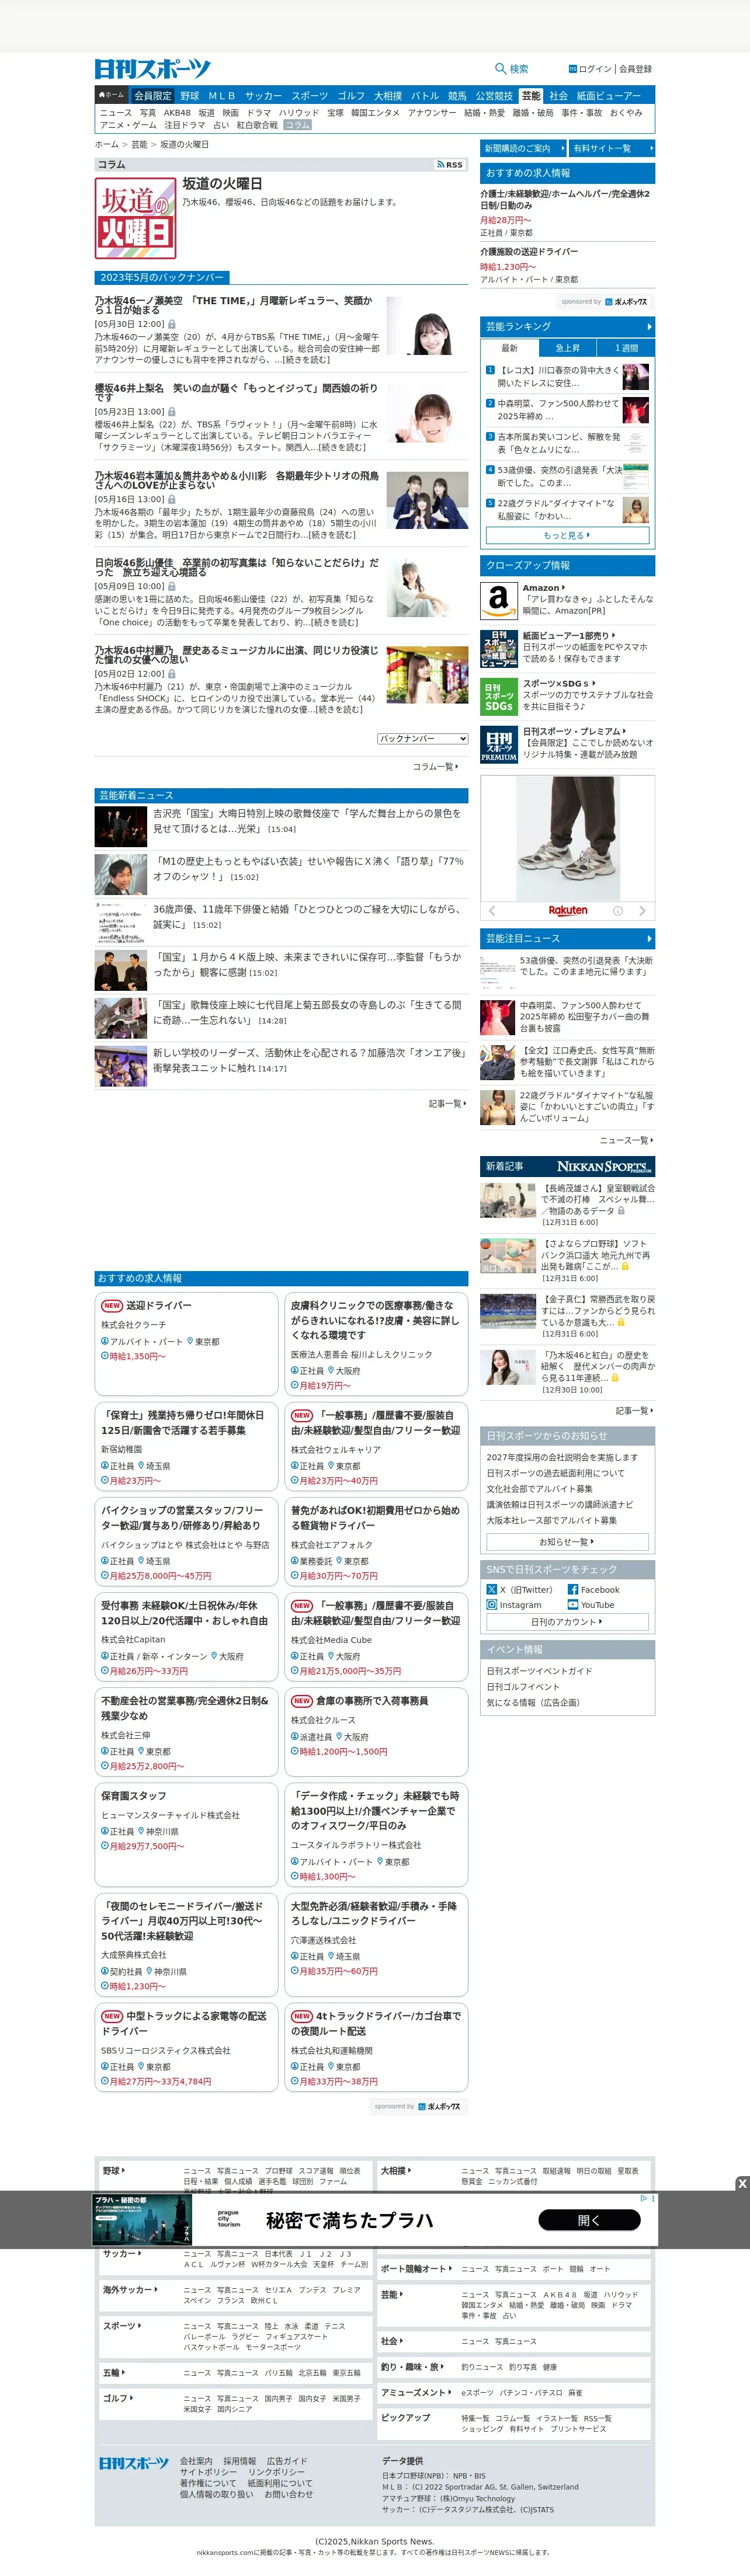Click the home icon in navigation bar
This screenshot has width=750, height=2576.
click(x=102, y=95)
